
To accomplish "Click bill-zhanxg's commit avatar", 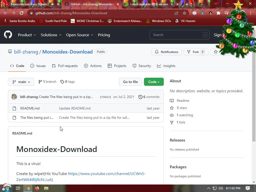I will click(x=14, y=97).
